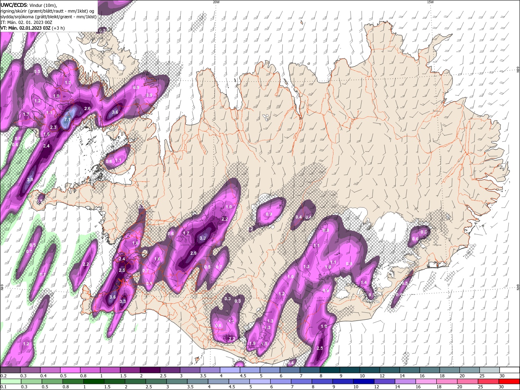Pick the palest green 0.1 swatch in rain legend
Screen dimensions: 520x390
(11, 381)
